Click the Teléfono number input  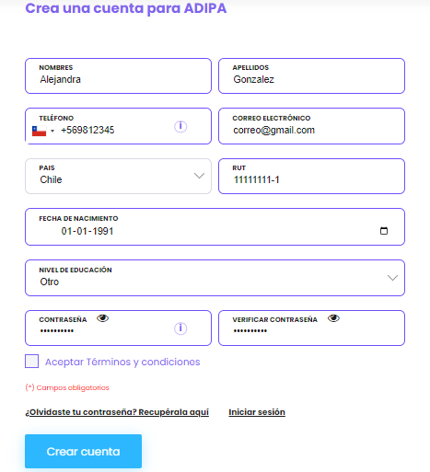click(x=115, y=130)
